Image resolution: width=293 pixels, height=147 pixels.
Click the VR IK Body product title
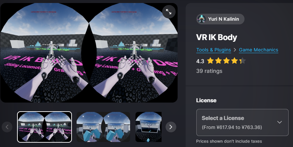[217, 37]
